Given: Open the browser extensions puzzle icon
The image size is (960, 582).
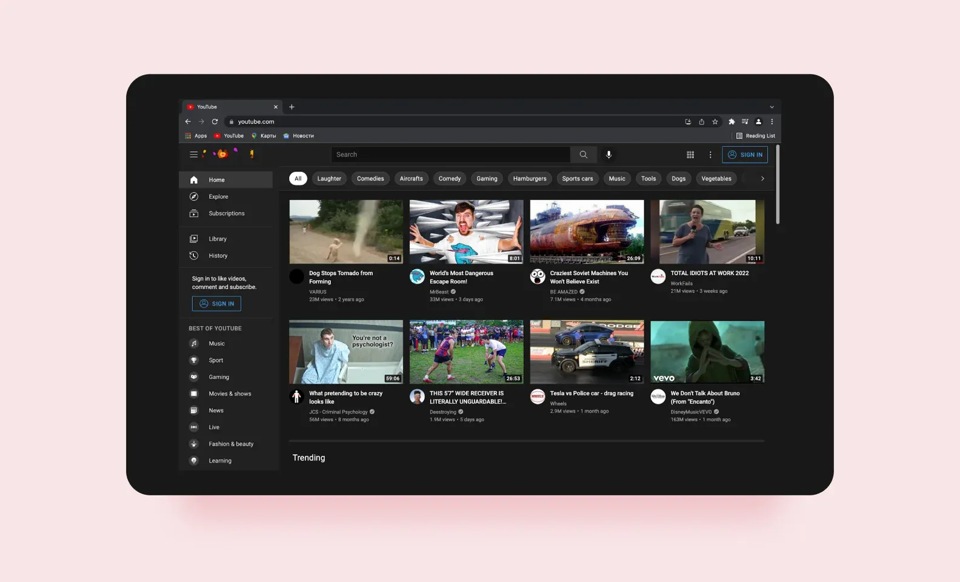Looking at the screenshot, I should point(732,122).
